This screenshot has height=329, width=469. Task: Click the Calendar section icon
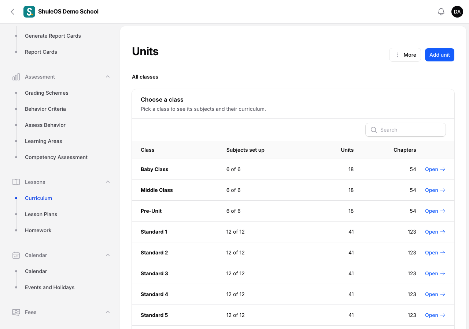[16, 255]
